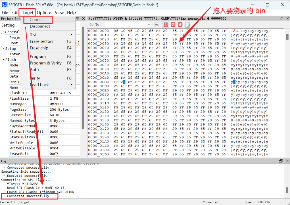The image size is (290, 205).
Task: Collapse the General section in the settings tree
Action: tap(3, 32)
